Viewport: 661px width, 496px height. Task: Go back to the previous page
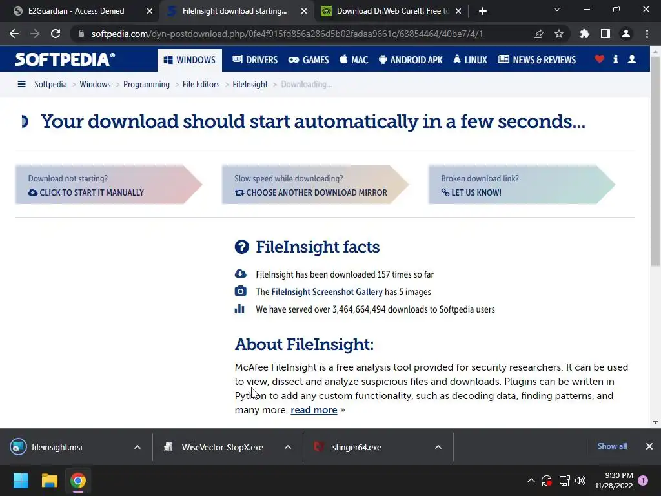coord(14,34)
